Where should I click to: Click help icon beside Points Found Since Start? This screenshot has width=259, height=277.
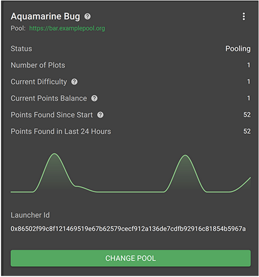click(101, 115)
